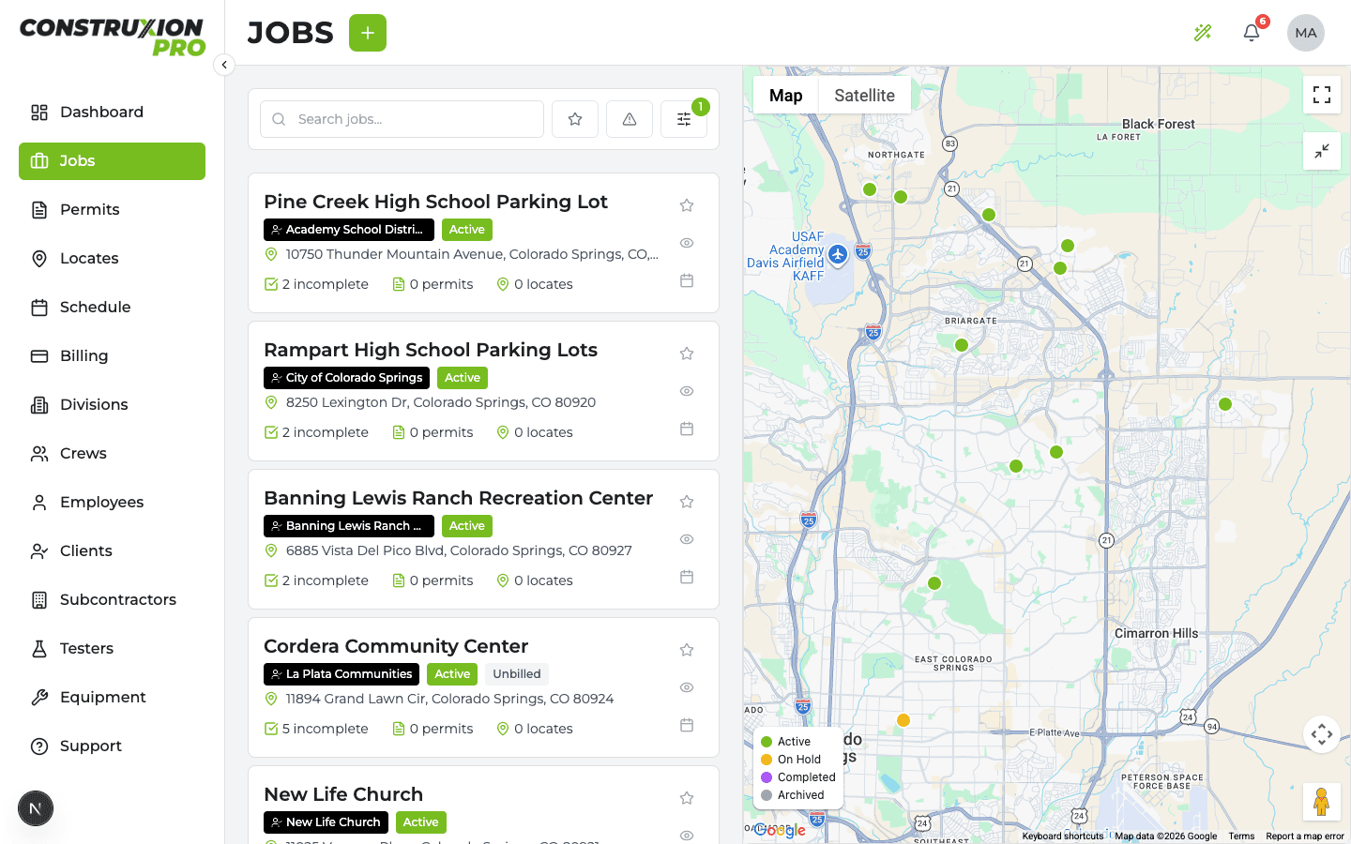
Task: Open the Schedule page
Action: 112,308
